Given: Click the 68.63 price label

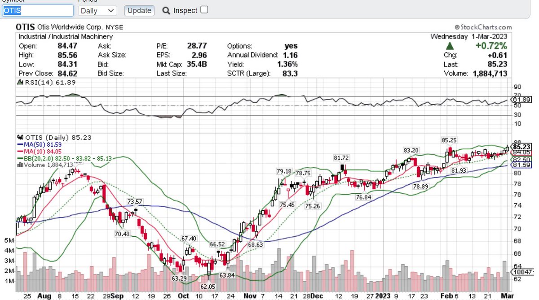Looking at the screenshot, I should pyautogui.click(x=255, y=245).
